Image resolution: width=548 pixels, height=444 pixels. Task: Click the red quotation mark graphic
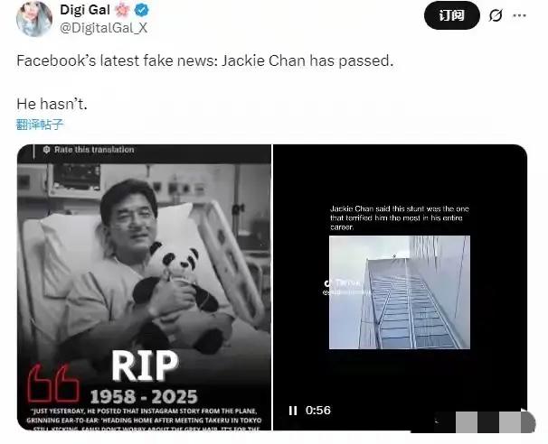tap(53, 383)
